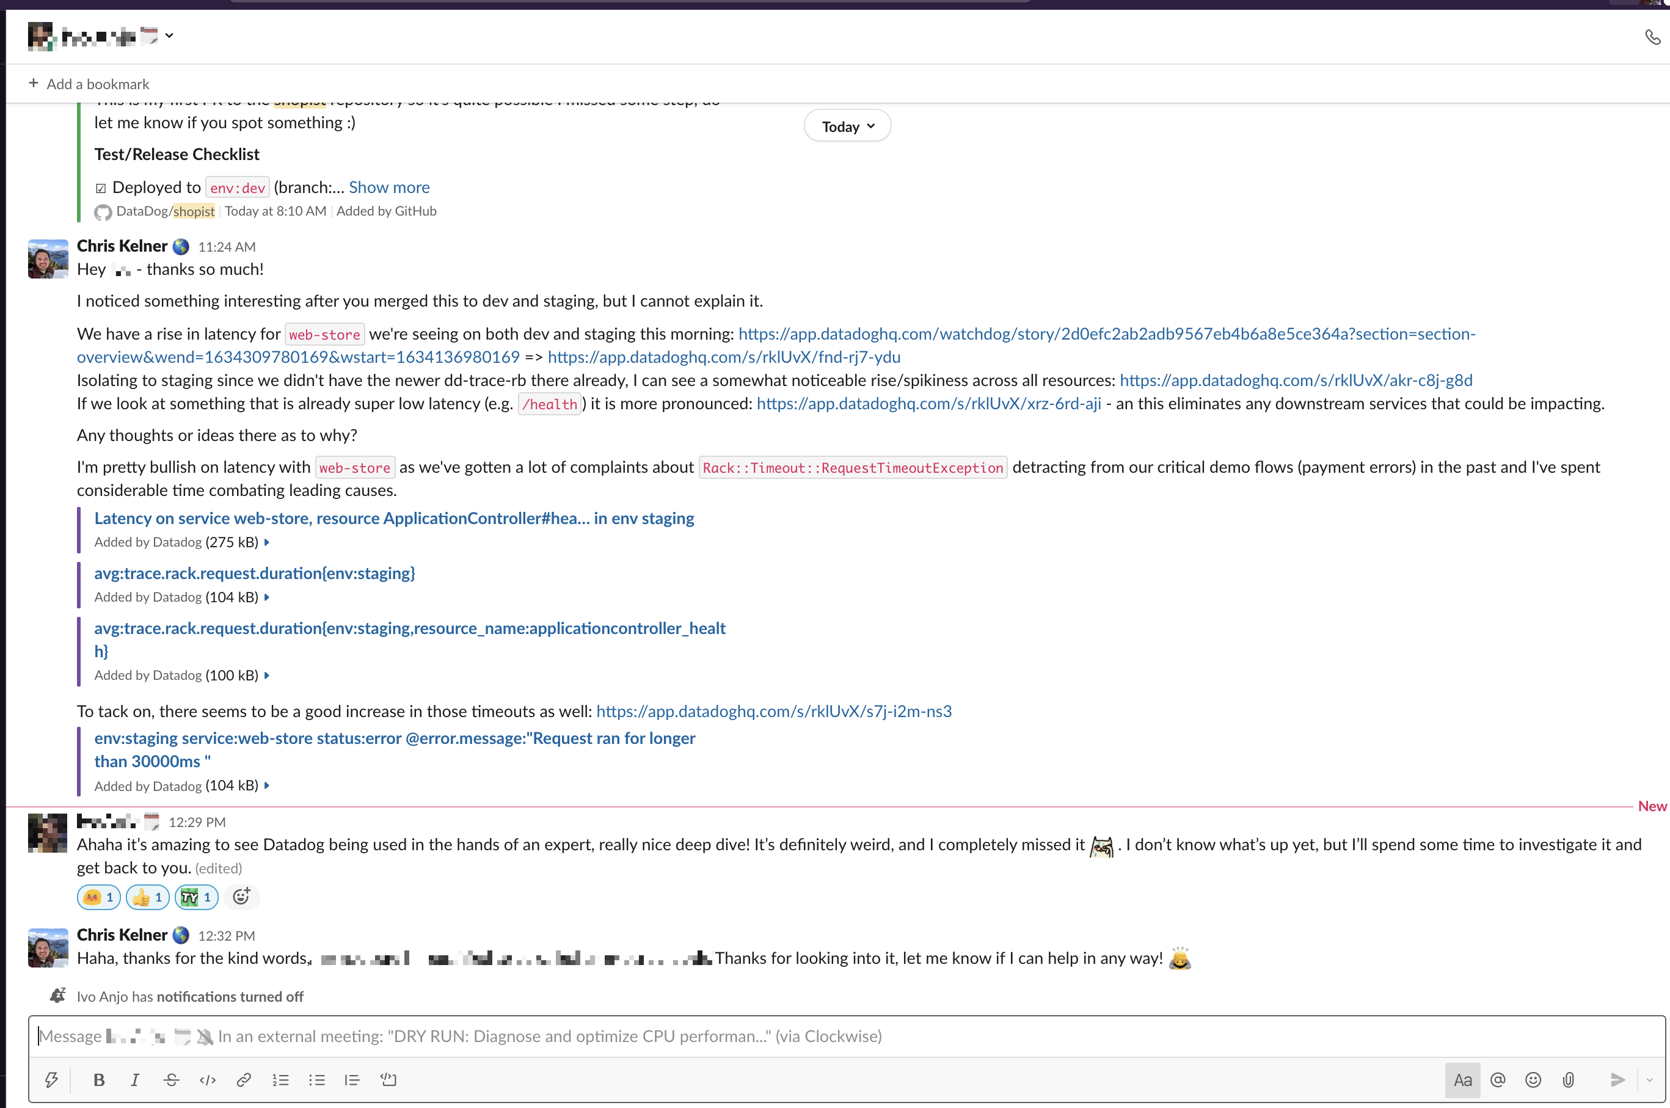Image resolution: width=1670 pixels, height=1108 pixels.
Task: Expand the timeout errors 104 kB attachment
Action: point(266,785)
